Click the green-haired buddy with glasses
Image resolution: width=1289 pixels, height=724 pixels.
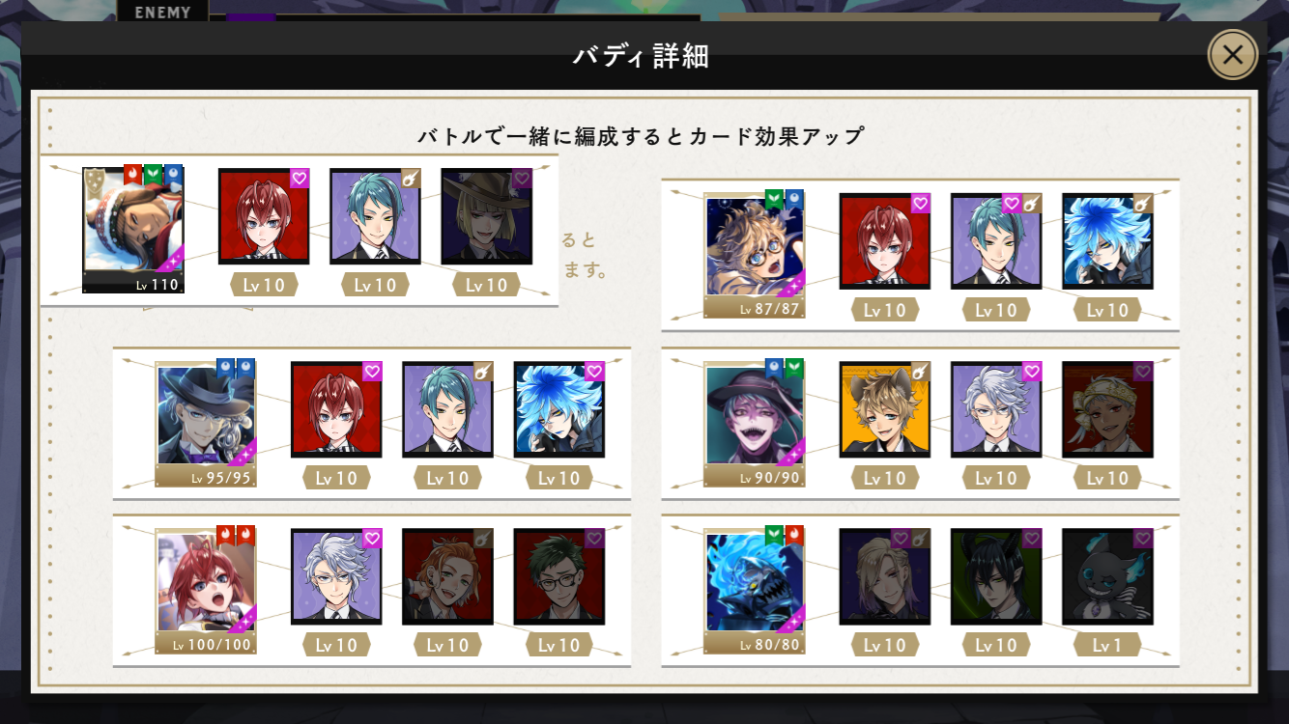coord(559,576)
